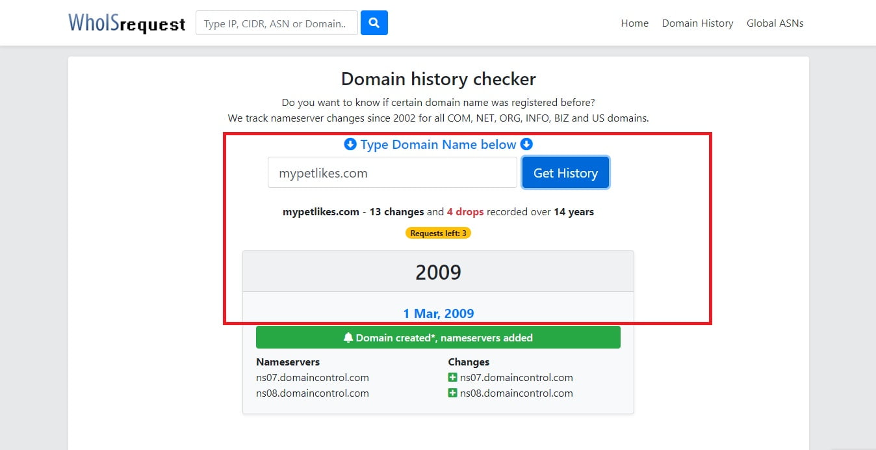The height and width of the screenshot is (450, 876).
Task: Click the '4 drops' red text
Action: 465,212
